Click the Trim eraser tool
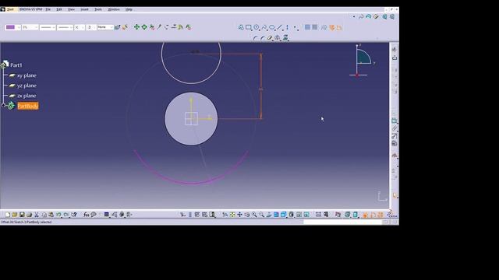 pyautogui.click(x=270, y=38)
